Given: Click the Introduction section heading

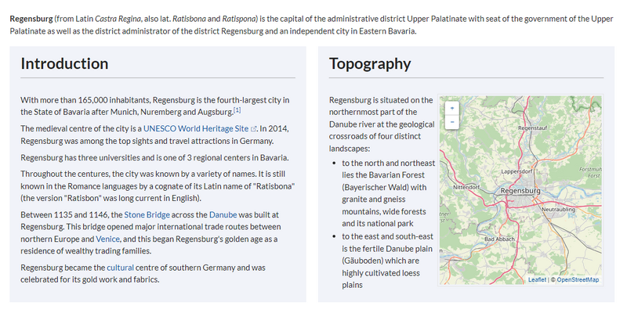Looking at the screenshot, I should [64, 63].
